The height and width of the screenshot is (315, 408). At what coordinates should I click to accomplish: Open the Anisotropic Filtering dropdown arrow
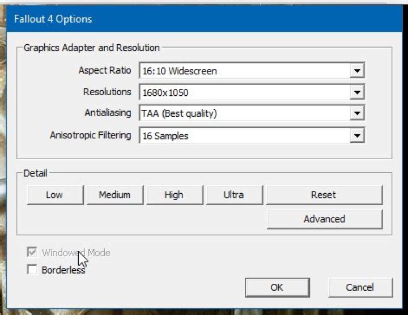357,135
